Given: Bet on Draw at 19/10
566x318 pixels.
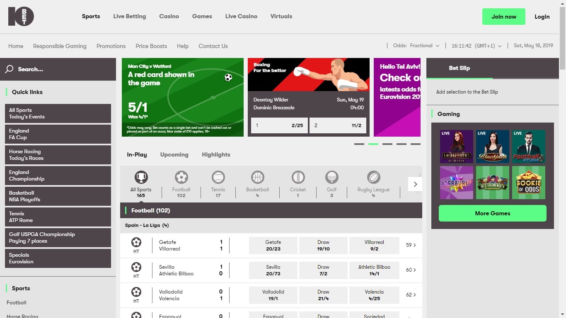Looking at the screenshot, I should [x=323, y=246].
